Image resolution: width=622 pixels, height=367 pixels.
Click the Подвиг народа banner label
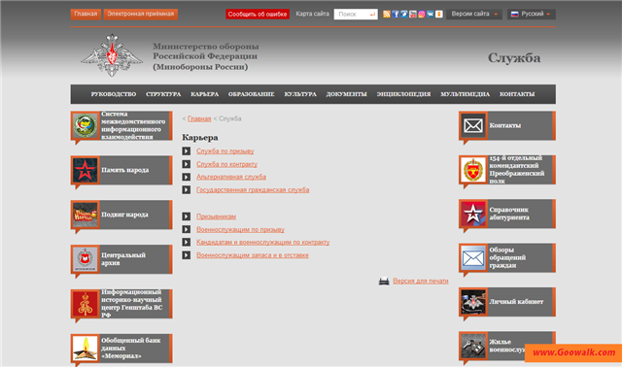[x=124, y=215]
